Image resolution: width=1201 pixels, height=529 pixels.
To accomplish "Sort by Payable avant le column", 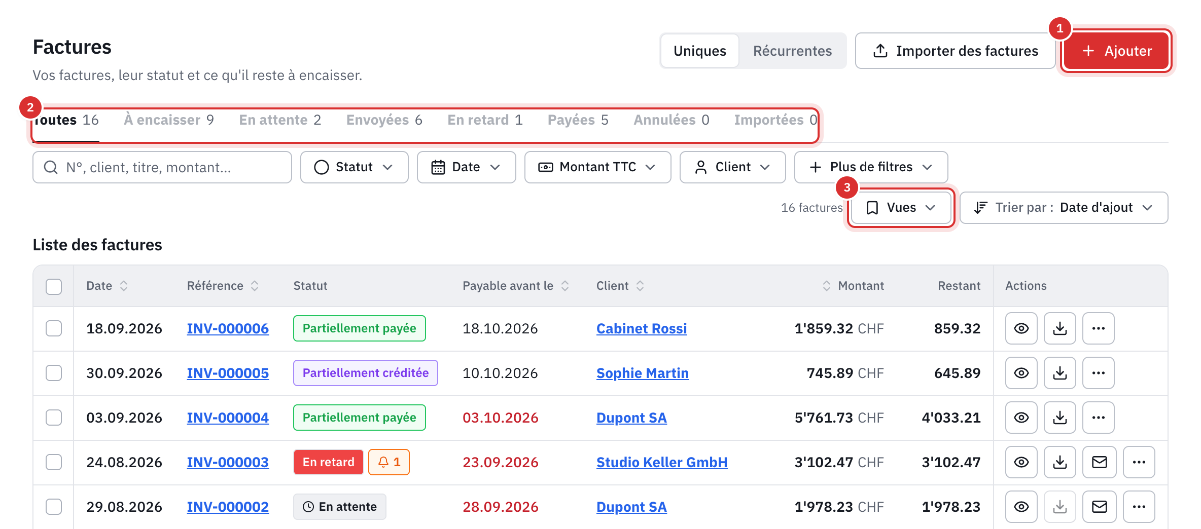I will 515,286.
